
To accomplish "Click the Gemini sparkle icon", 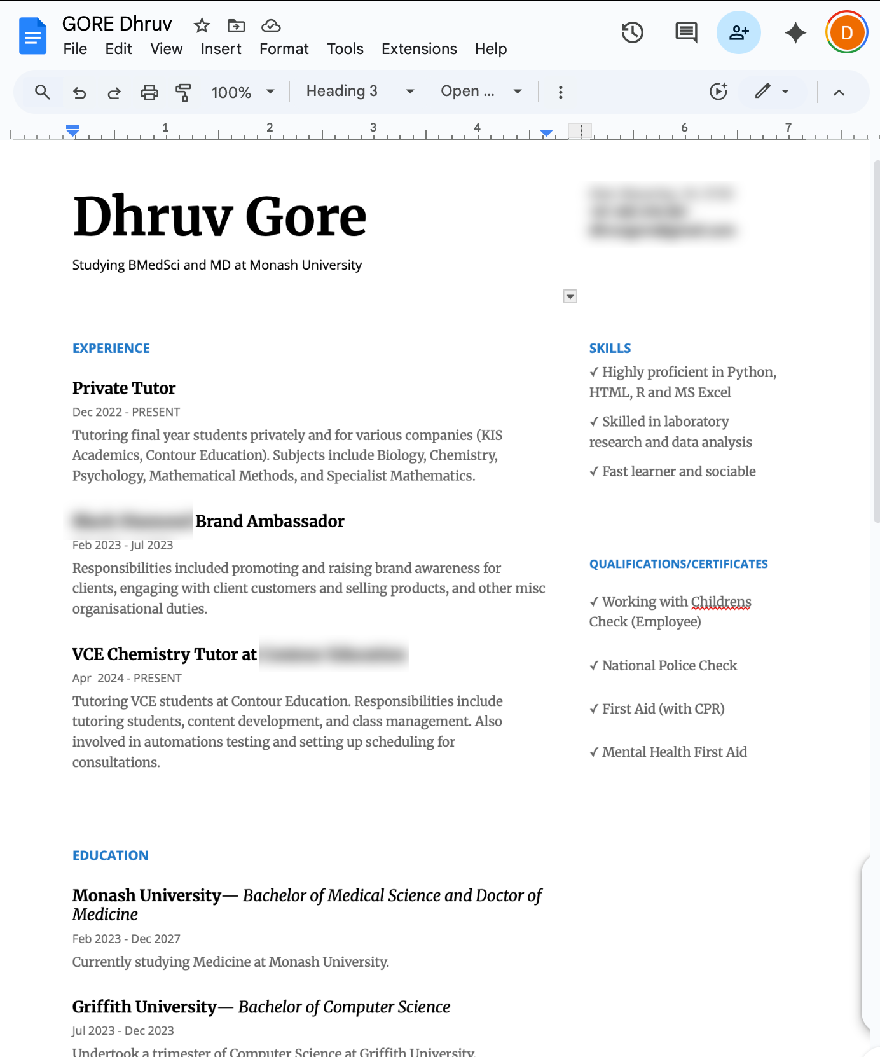I will point(795,32).
